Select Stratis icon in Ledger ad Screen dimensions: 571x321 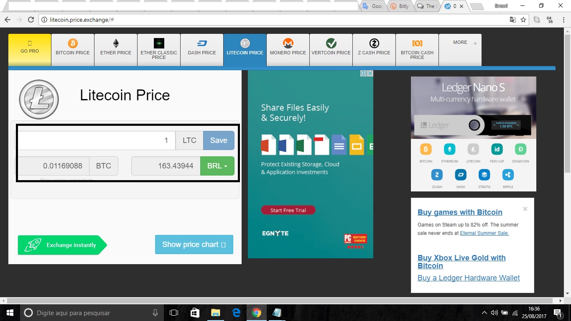[x=484, y=175]
